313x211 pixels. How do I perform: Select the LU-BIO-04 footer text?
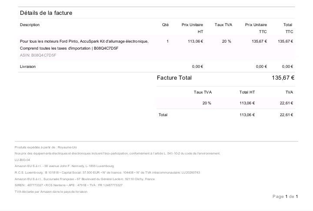[x=22, y=160]
